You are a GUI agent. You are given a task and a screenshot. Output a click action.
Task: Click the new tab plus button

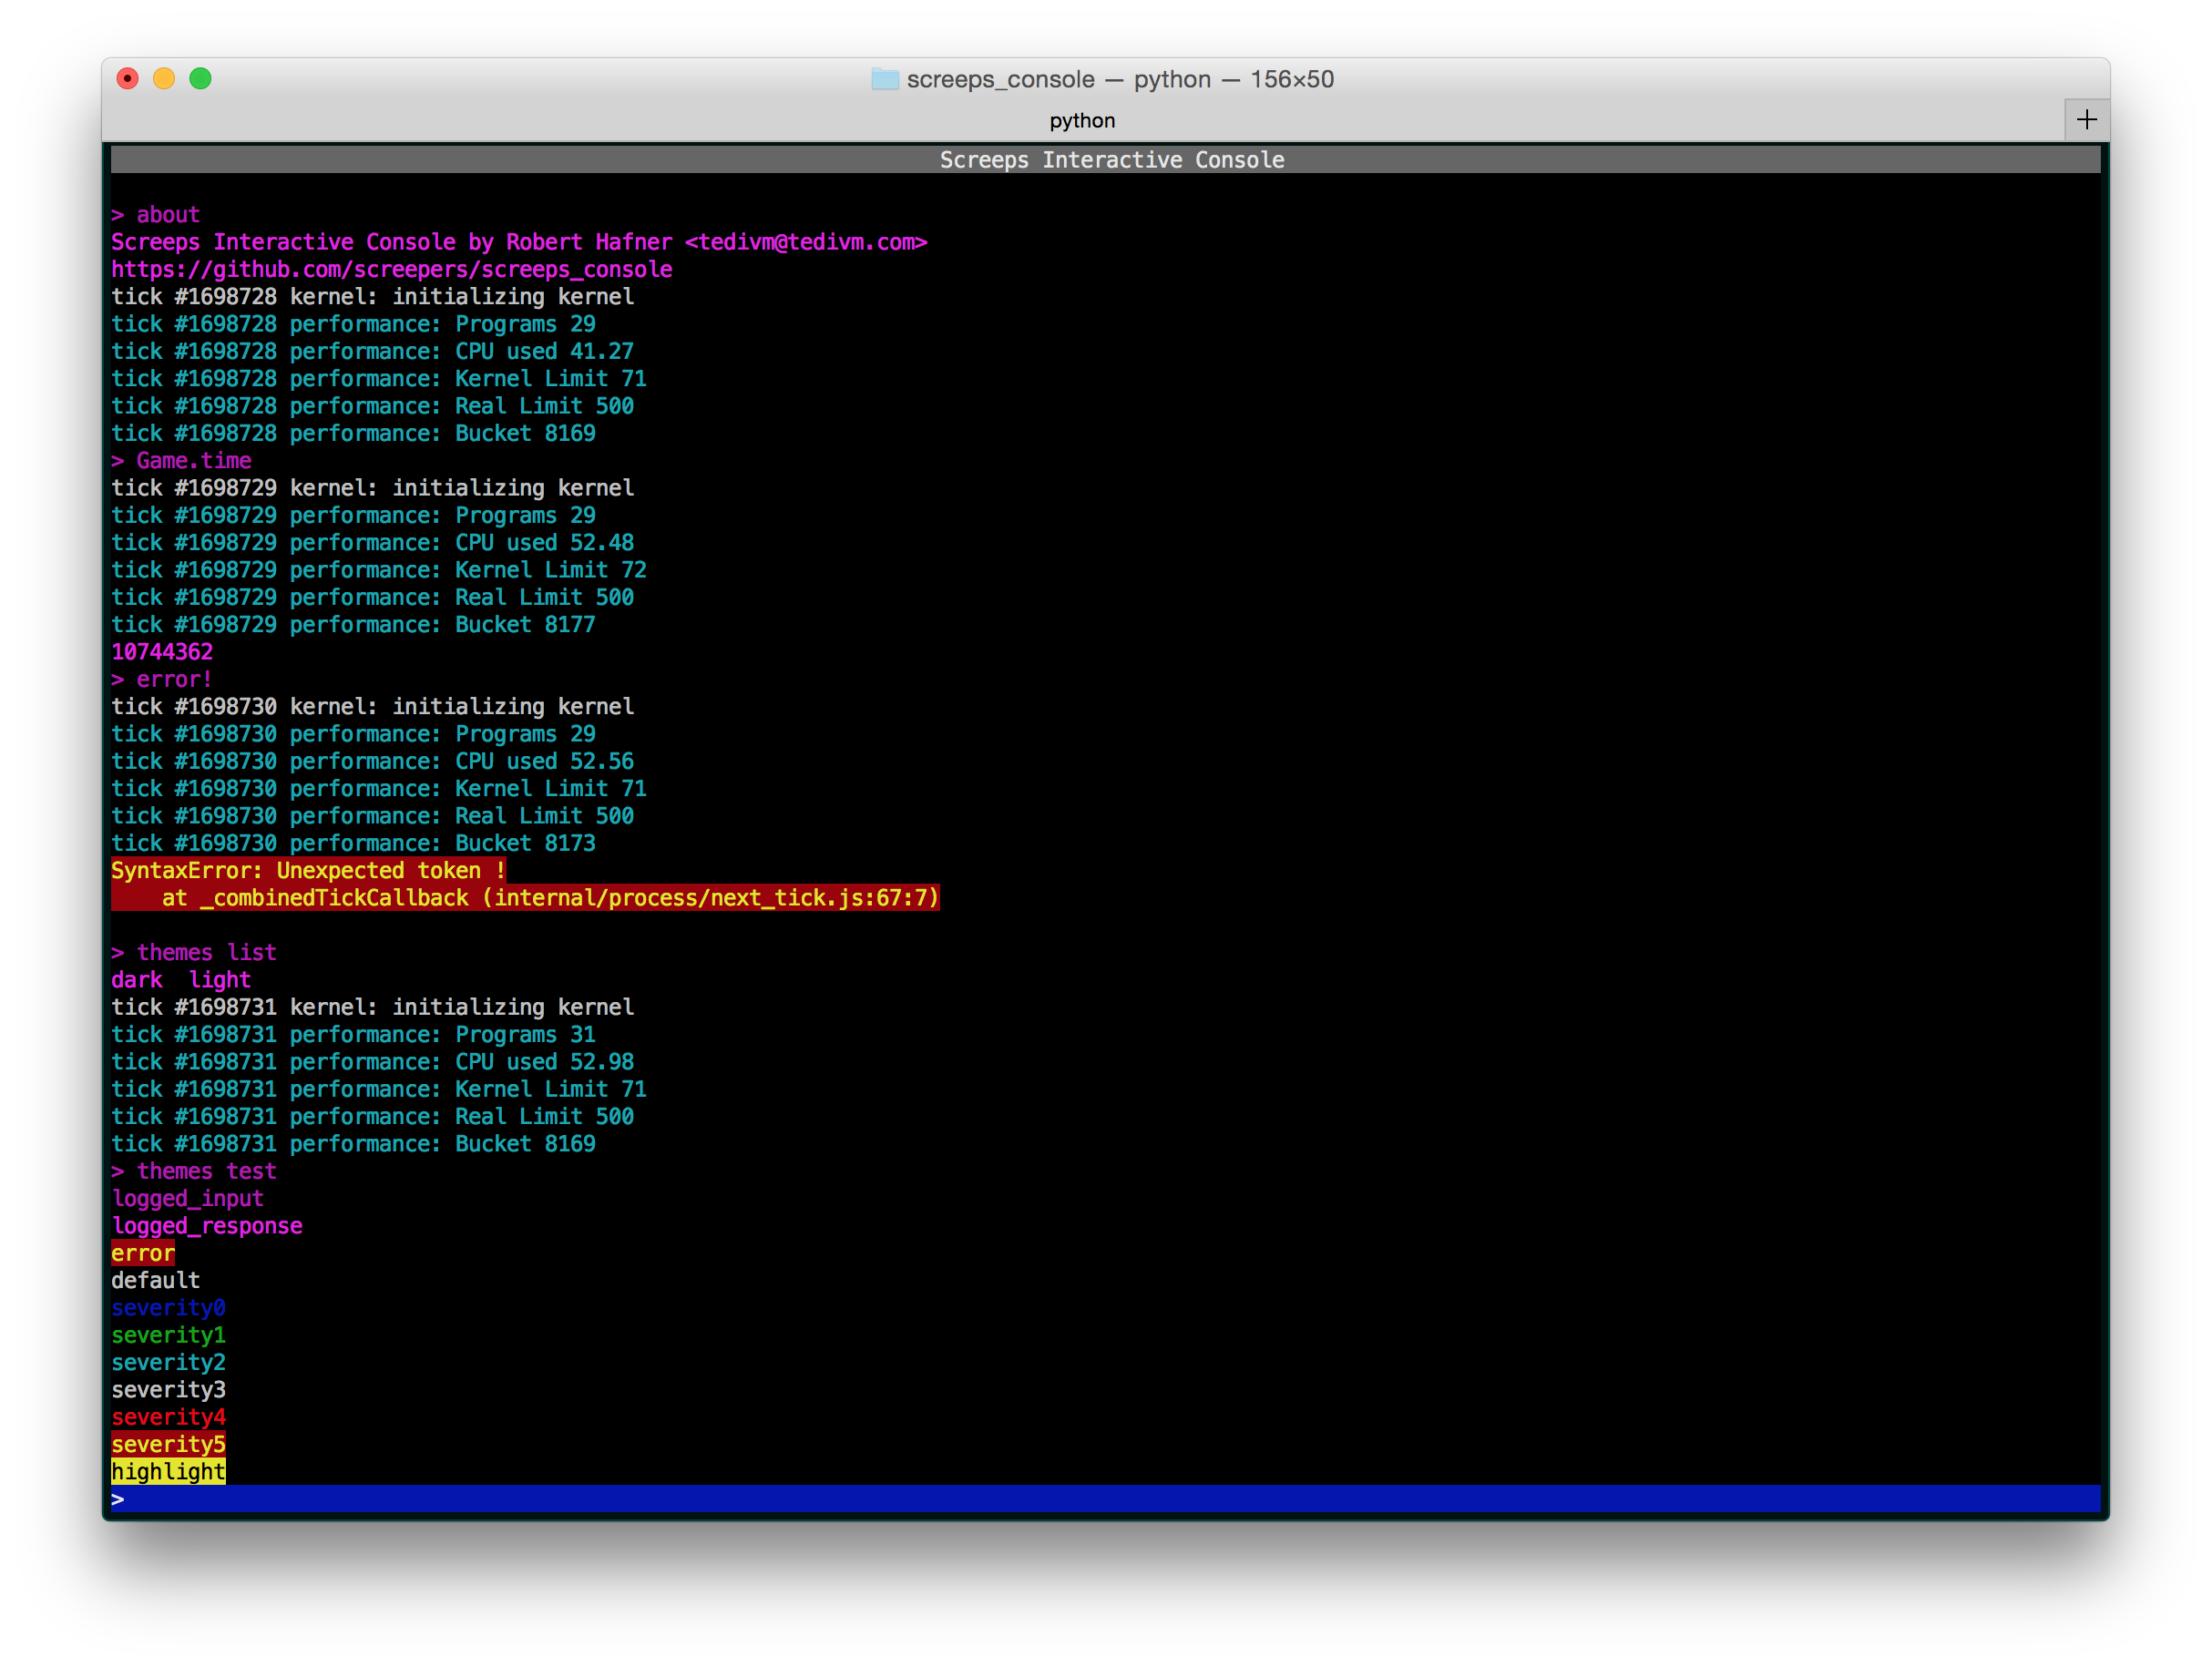(2086, 120)
